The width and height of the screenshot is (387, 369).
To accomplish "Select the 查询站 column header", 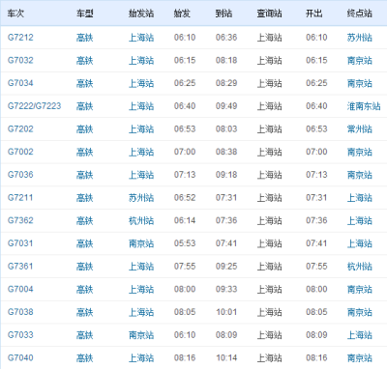I will [269, 14].
